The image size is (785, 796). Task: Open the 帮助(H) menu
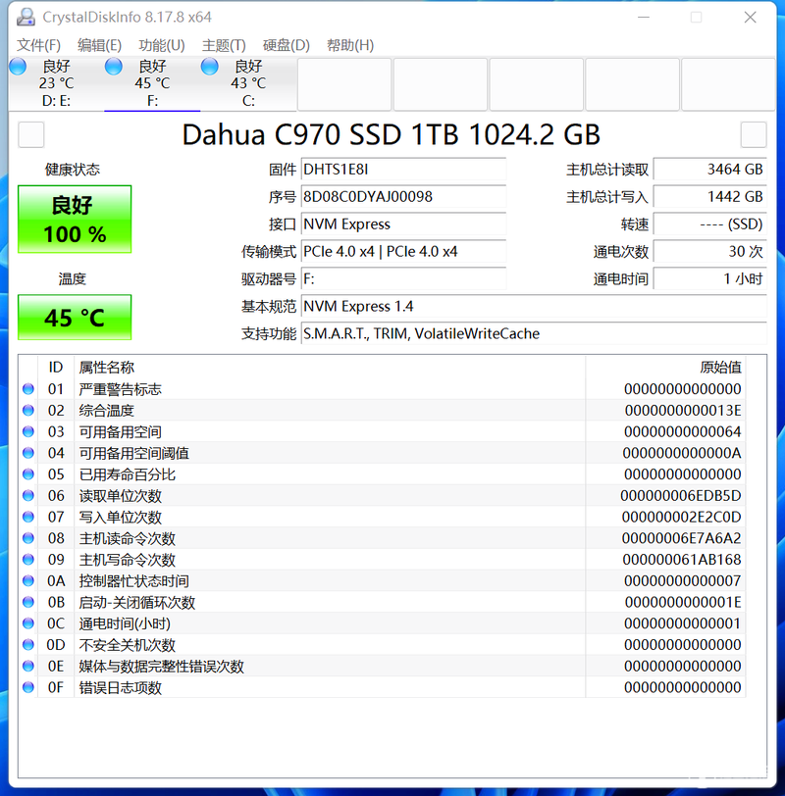click(x=350, y=45)
